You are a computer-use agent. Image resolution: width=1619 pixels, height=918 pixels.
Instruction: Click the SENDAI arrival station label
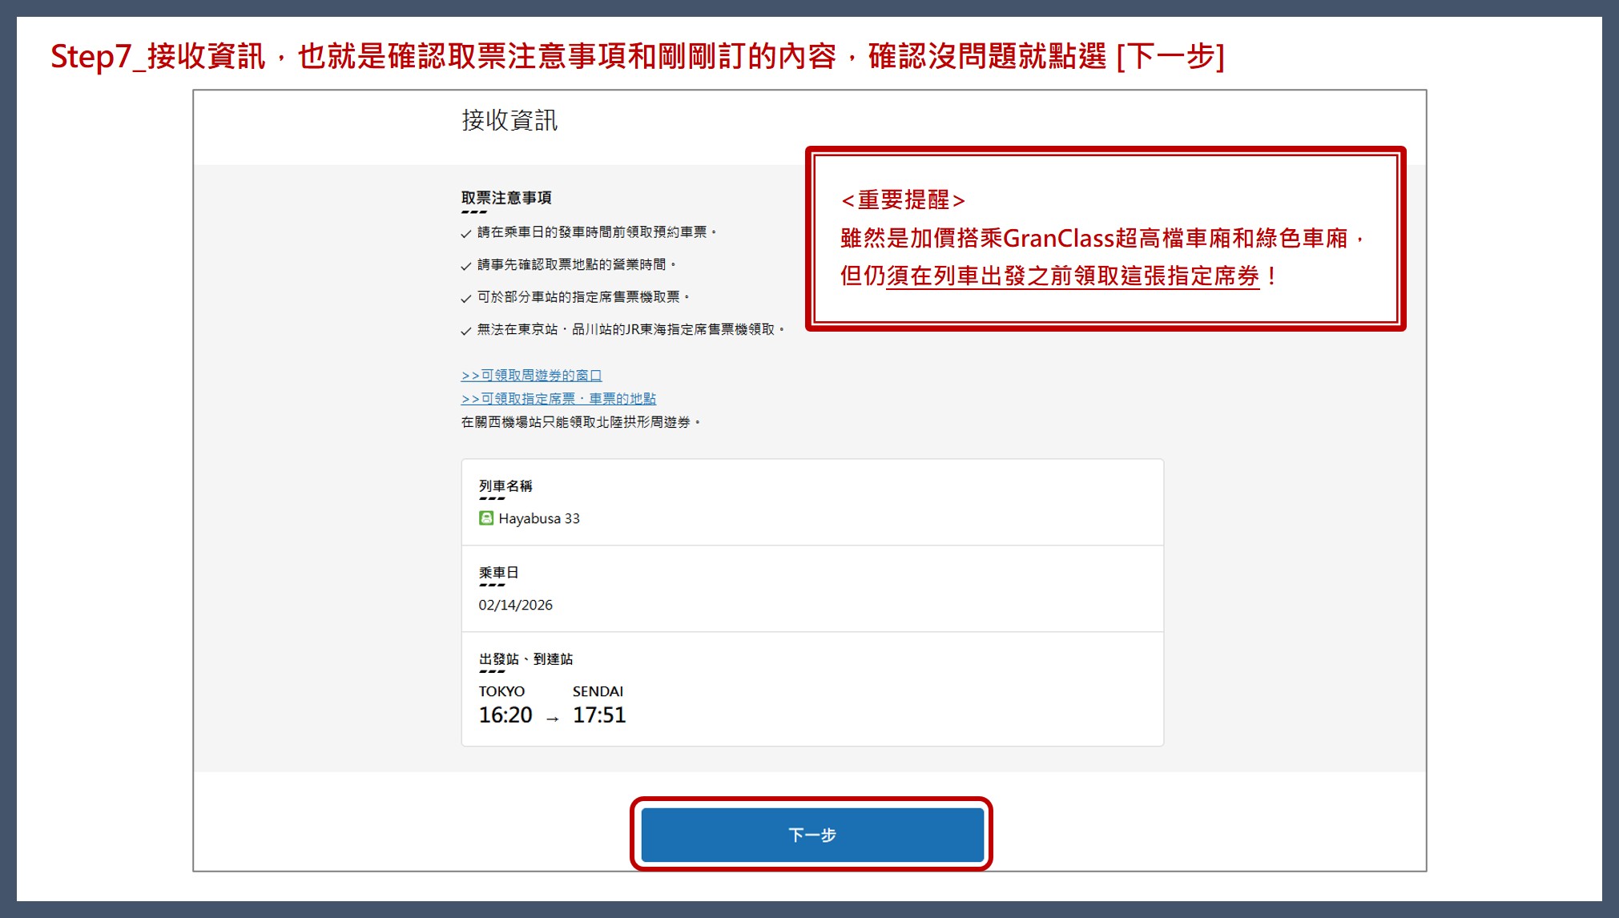click(598, 691)
